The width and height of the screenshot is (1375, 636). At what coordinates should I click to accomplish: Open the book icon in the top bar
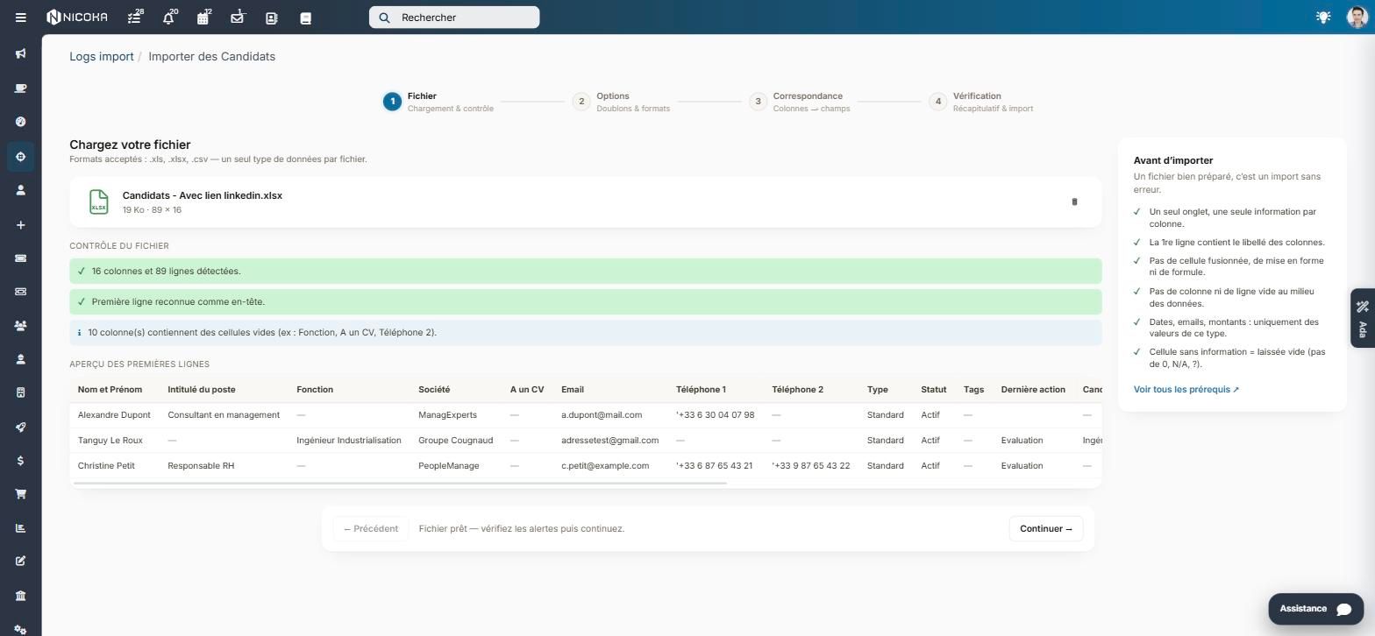click(306, 18)
